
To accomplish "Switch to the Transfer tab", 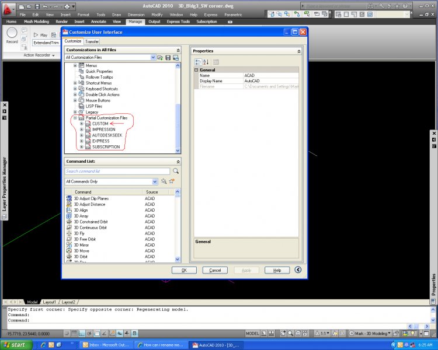I will click(x=92, y=41).
